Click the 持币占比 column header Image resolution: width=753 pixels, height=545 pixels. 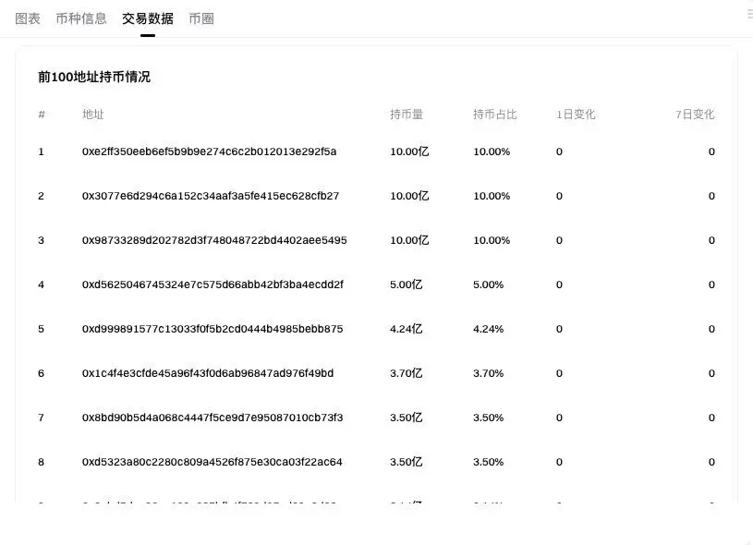[x=494, y=115]
